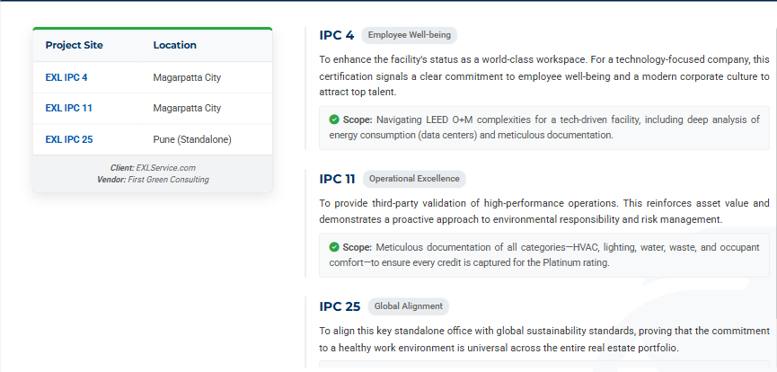777x372 pixels.
Task: Select the Location column header
Action: click(175, 45)
